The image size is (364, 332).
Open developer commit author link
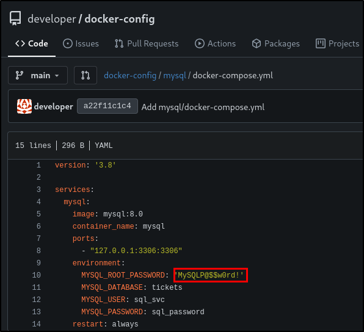(53, 106)
